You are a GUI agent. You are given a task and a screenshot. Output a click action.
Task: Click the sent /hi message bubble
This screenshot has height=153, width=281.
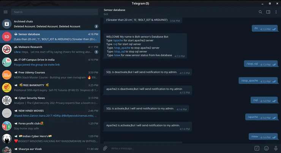(265, 28)
